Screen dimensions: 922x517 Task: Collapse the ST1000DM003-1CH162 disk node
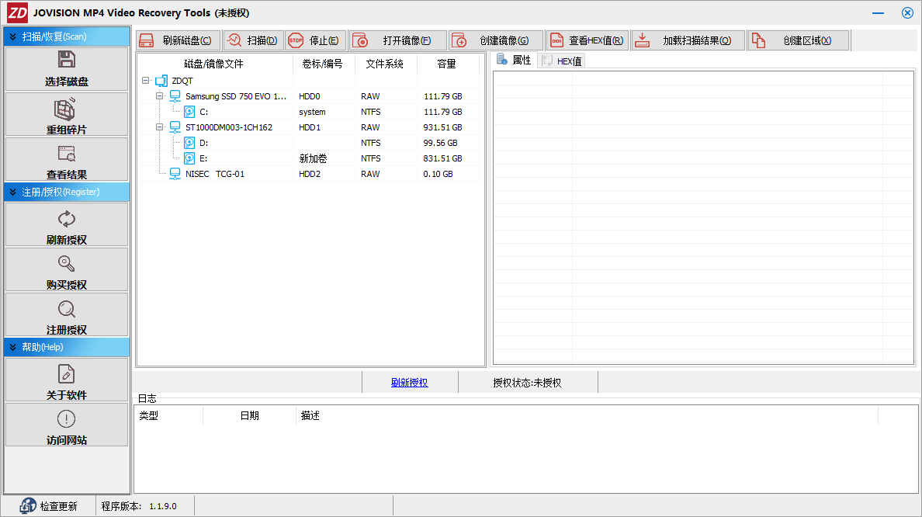click(159, 127)
